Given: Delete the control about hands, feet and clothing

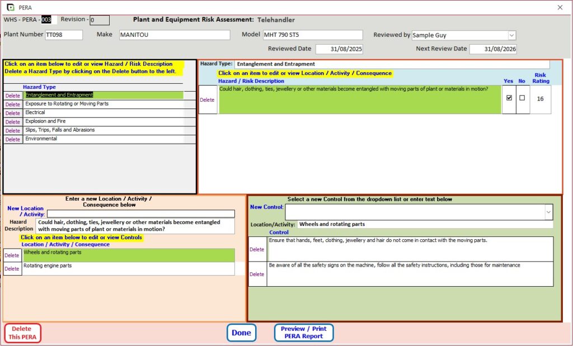Looking at the screenshot, I should pyautogui.click(x=257, y=249).
